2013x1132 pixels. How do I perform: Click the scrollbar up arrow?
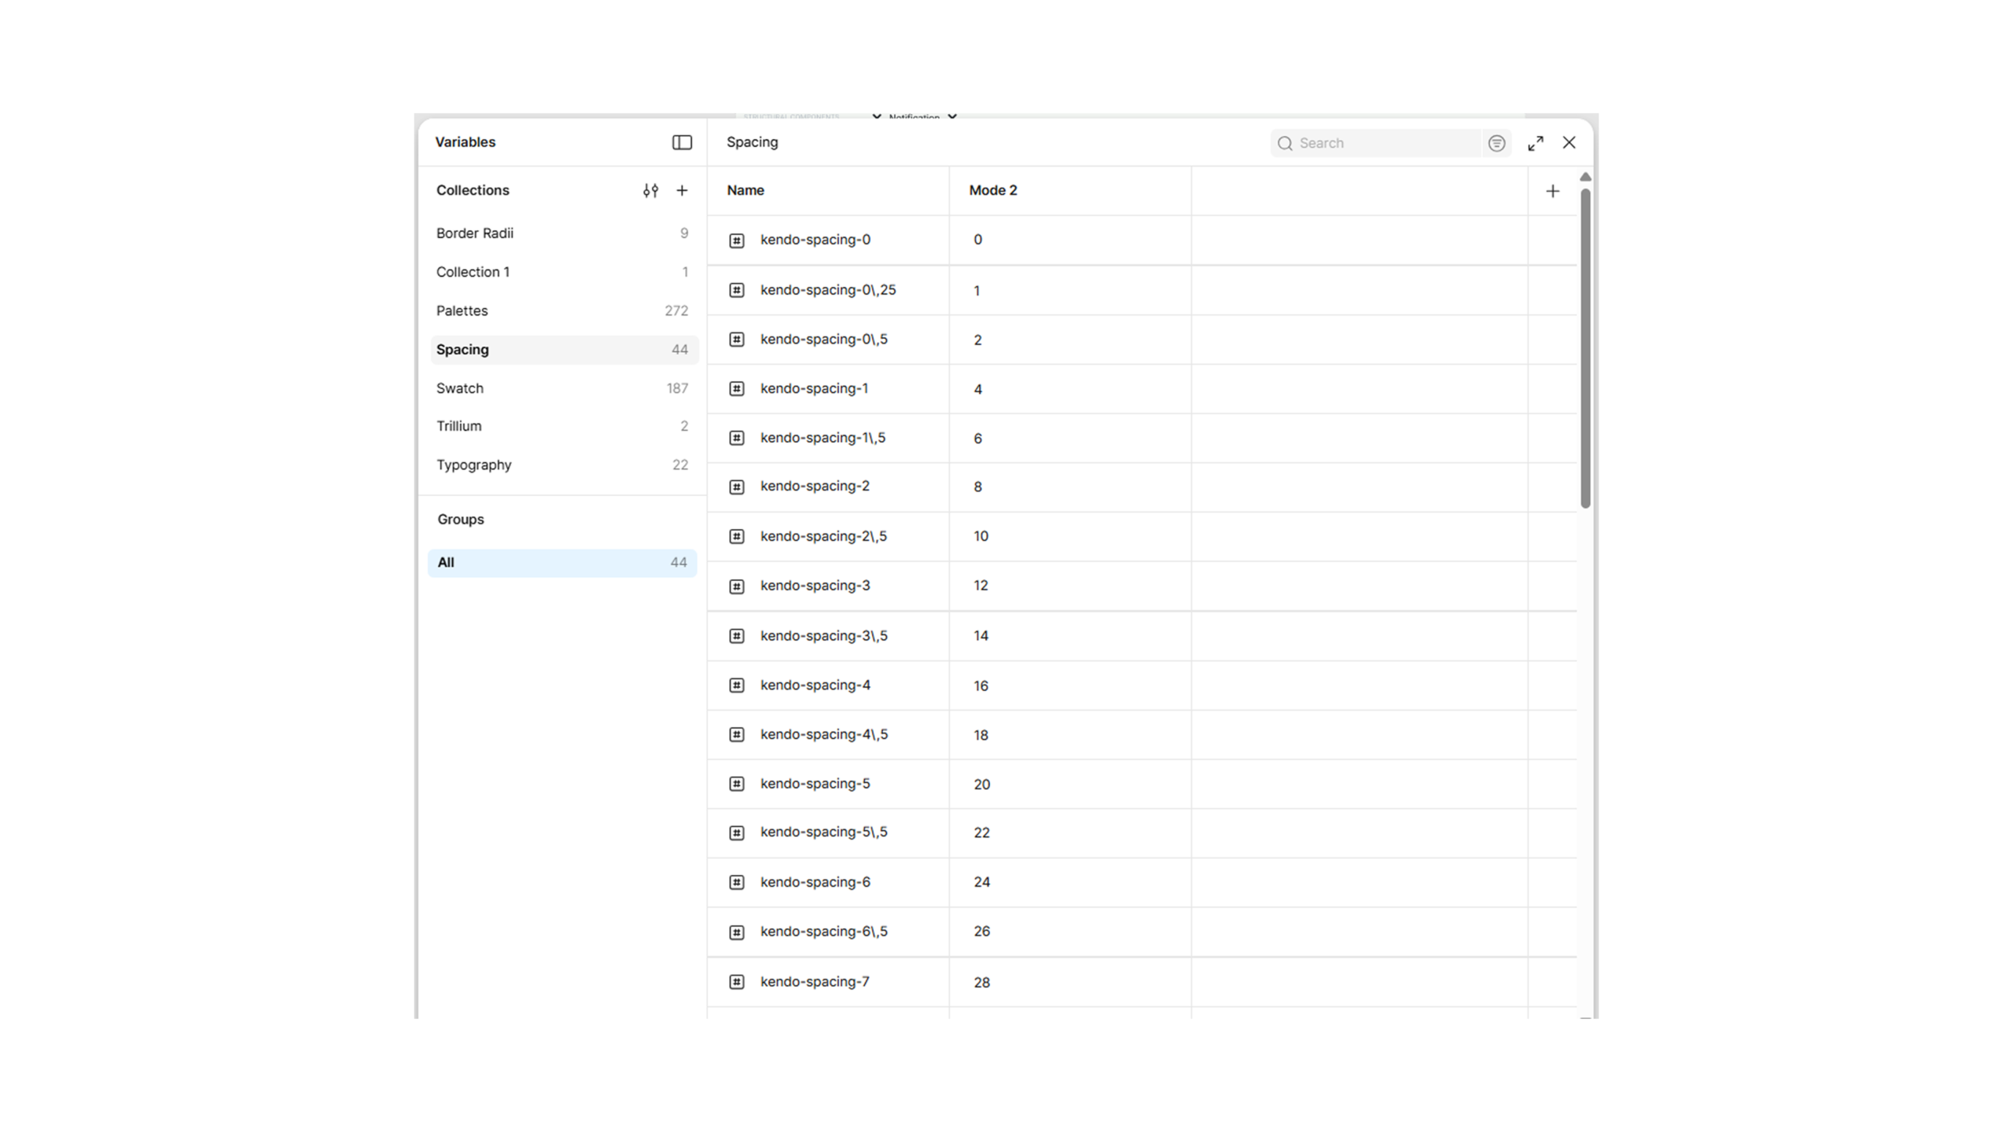click(1585, 177)
